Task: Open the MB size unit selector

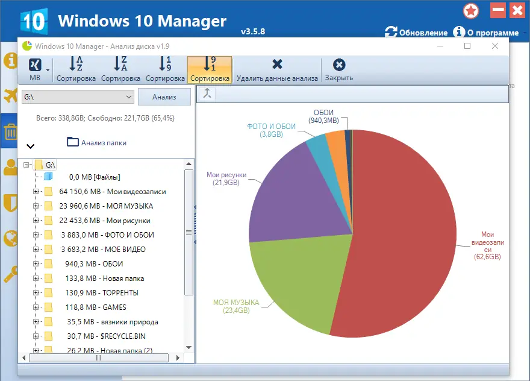Action: [35, 69]
